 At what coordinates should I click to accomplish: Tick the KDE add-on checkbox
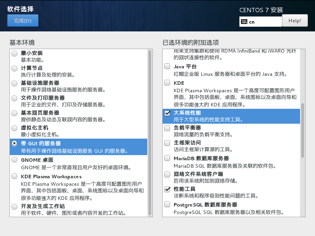coord(167,82)
